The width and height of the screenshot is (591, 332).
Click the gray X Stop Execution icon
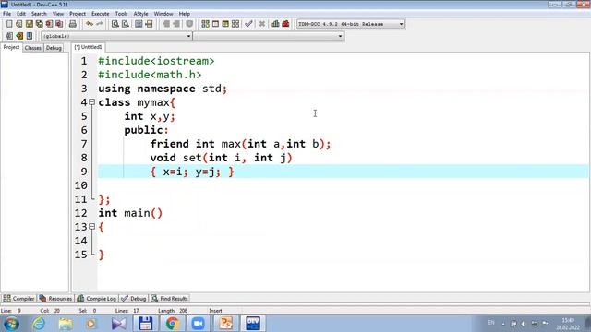pyautogui.click(x=262, y=24)
